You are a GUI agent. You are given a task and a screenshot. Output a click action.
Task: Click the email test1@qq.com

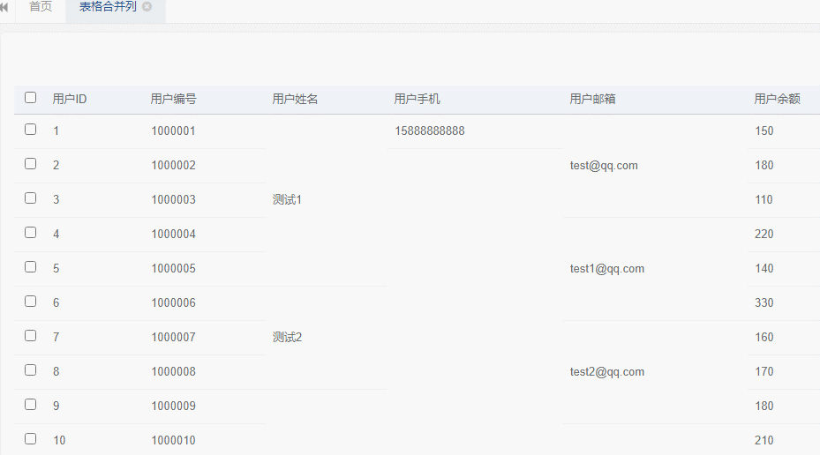click(607, 269)
